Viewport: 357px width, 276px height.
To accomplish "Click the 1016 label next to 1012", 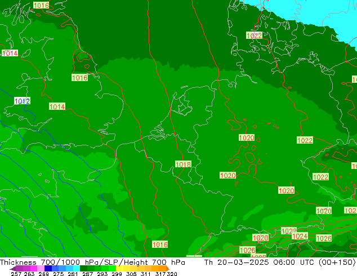I will (80, 78).
